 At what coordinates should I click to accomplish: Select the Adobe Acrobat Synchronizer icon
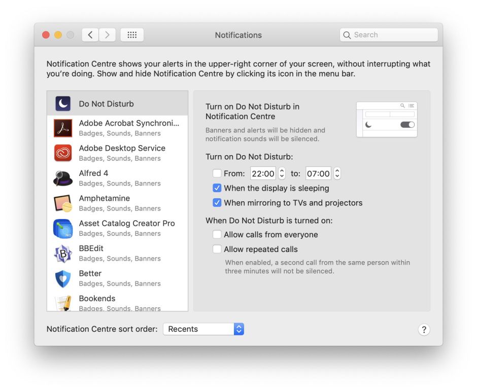point(63,128)
